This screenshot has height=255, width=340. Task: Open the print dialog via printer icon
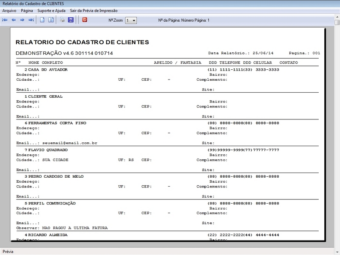[x=62, y=19]
